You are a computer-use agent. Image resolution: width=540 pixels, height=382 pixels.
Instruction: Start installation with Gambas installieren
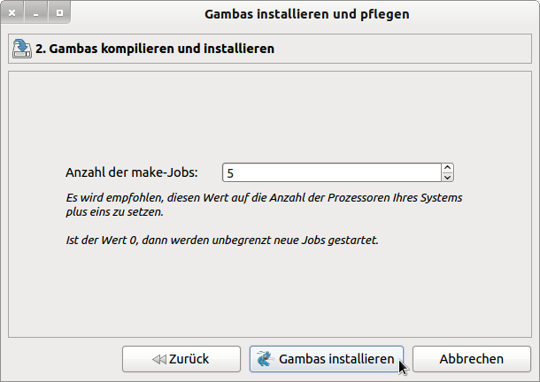pos(327,359)
